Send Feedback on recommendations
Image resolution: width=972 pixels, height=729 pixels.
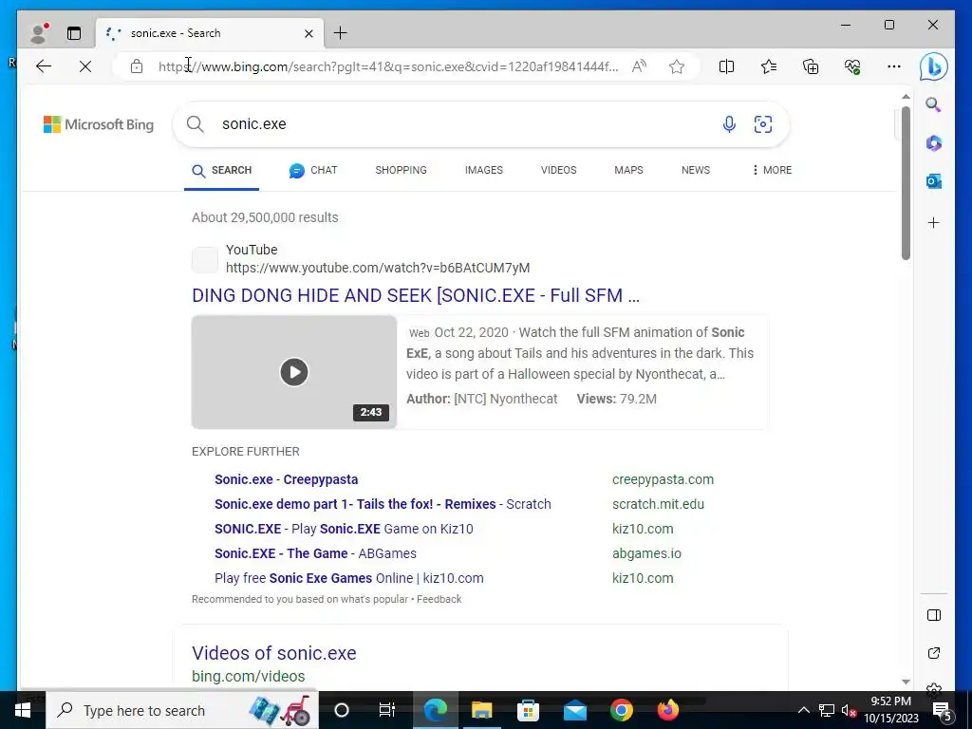(439, 600)
